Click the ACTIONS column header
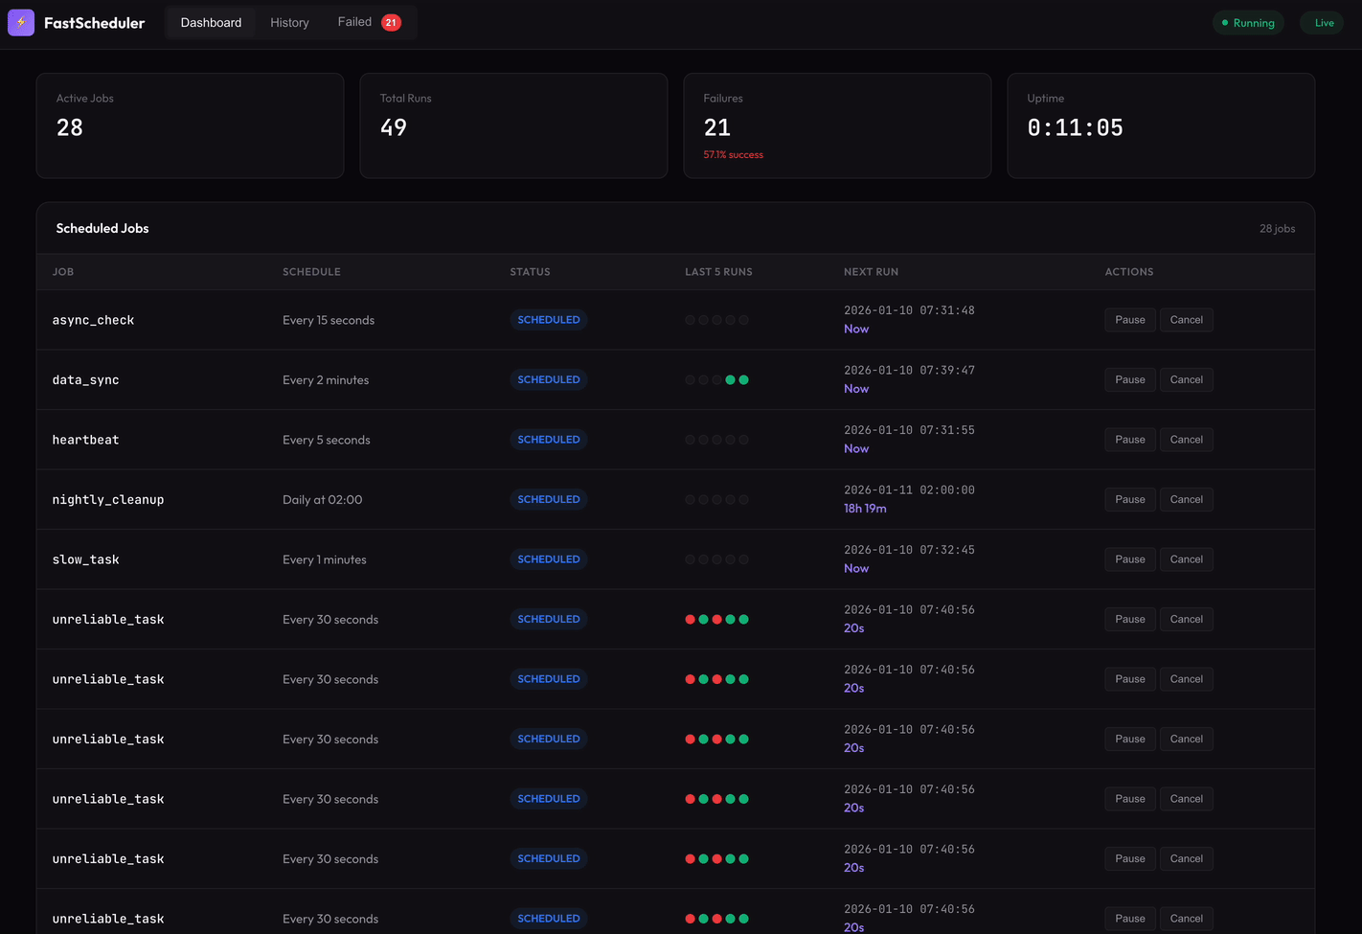This screenshot has height=934, width=1362. coord(1129,272)
